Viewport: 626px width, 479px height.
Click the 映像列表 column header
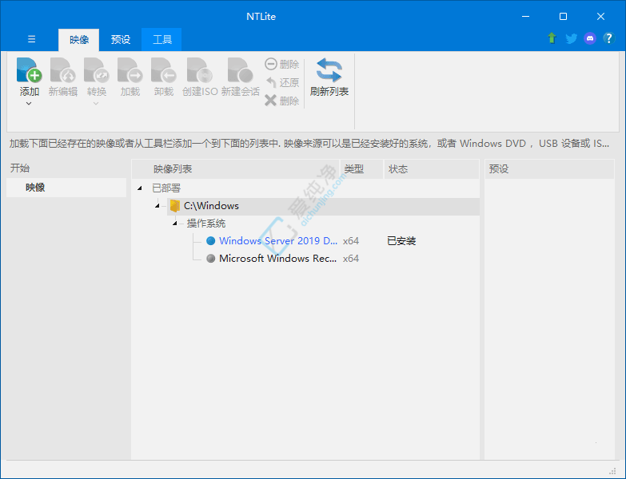(x=173, y=169)
